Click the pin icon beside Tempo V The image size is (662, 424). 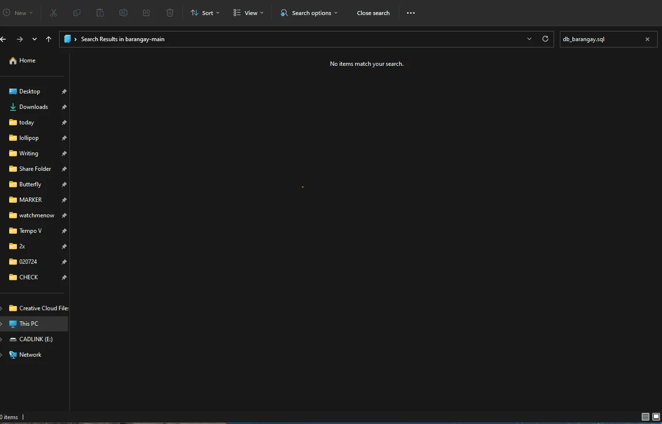(64, 231)
